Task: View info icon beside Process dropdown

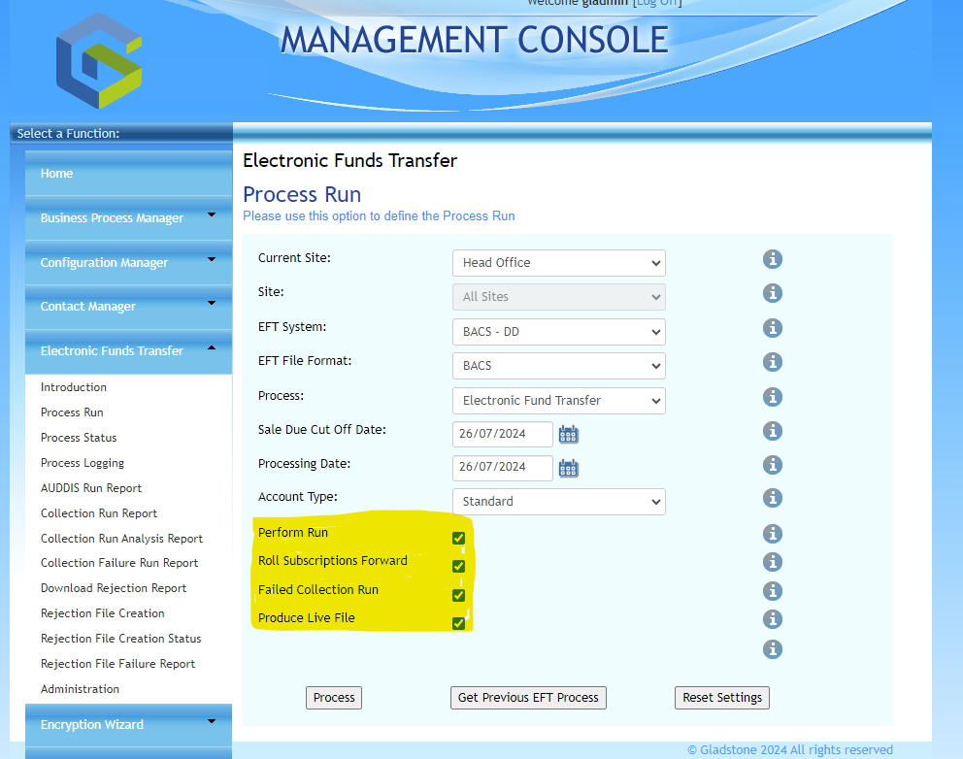Action: [773, 397]
